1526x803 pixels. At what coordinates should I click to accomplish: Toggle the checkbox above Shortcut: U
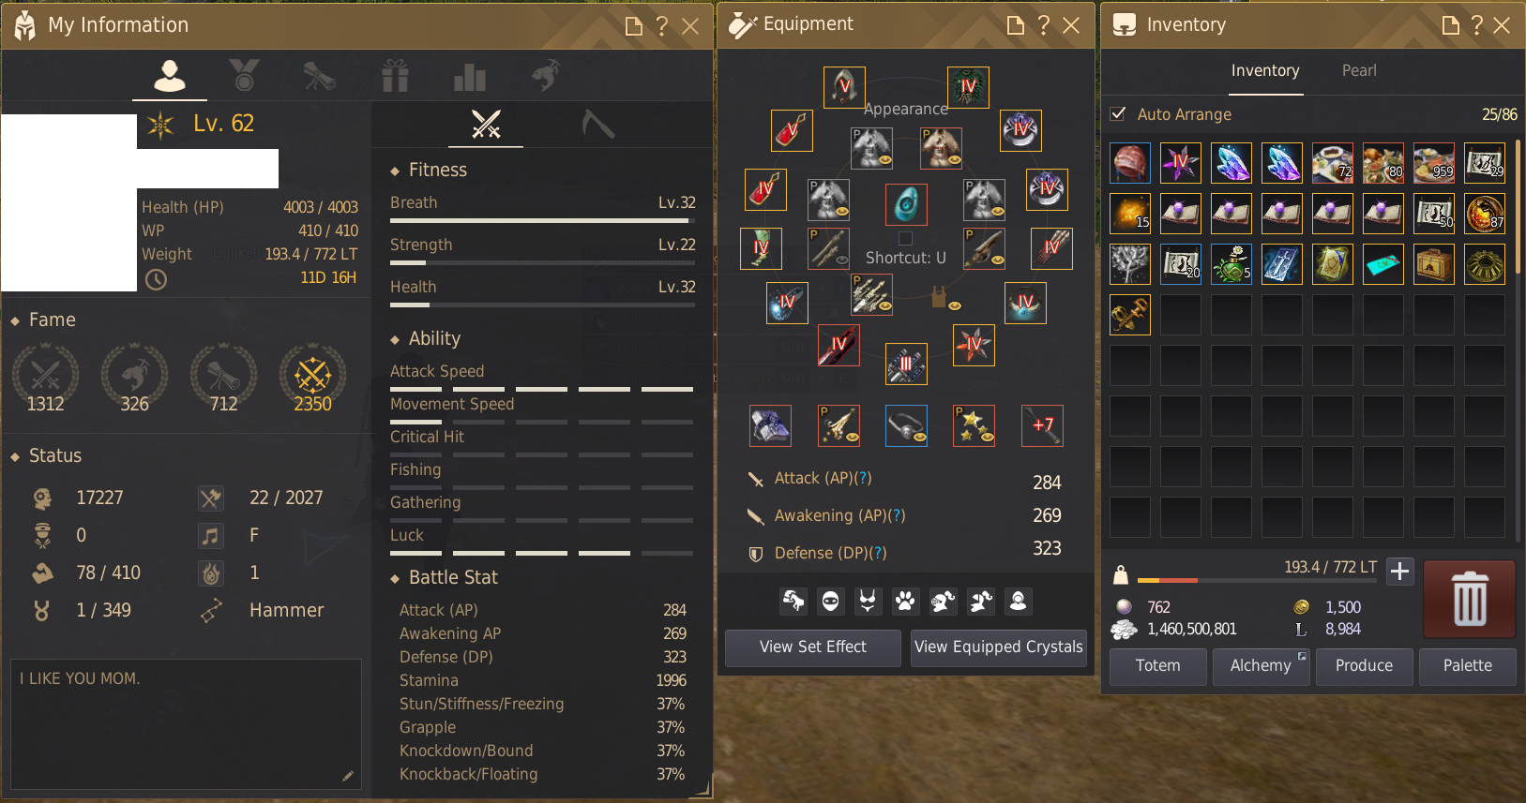[905, 238]
